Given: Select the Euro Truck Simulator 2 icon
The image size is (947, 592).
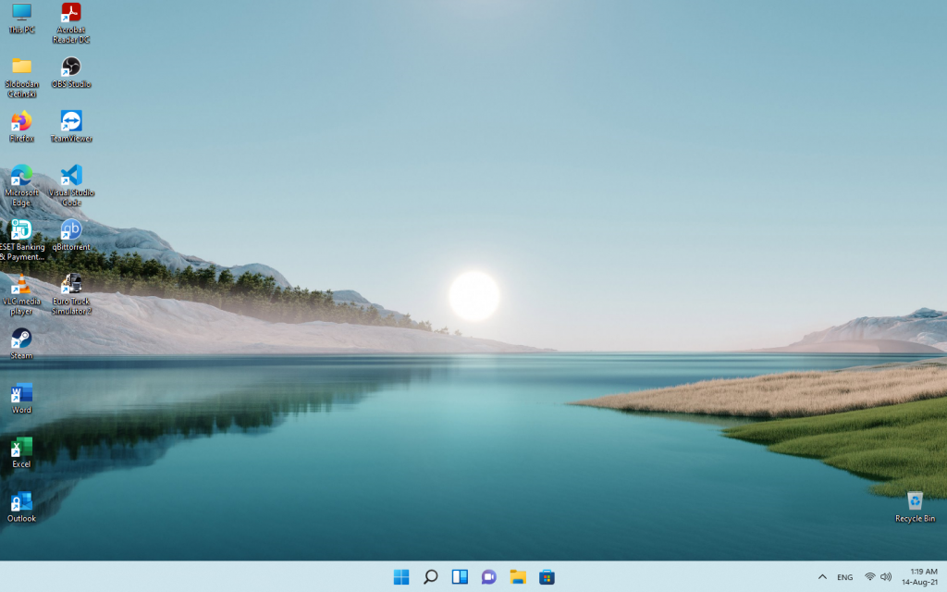Looking at the screenshot, I should pyautogui.click(x=71, y=284).
